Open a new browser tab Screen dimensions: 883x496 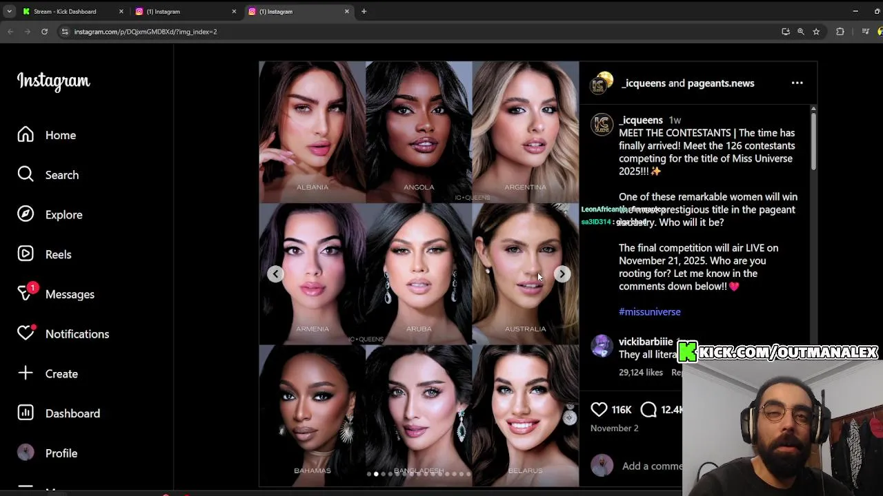click(364, 11)
